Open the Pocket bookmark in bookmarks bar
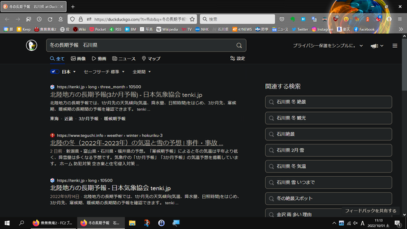Viewport: 407px width, 229px height. 97,29
